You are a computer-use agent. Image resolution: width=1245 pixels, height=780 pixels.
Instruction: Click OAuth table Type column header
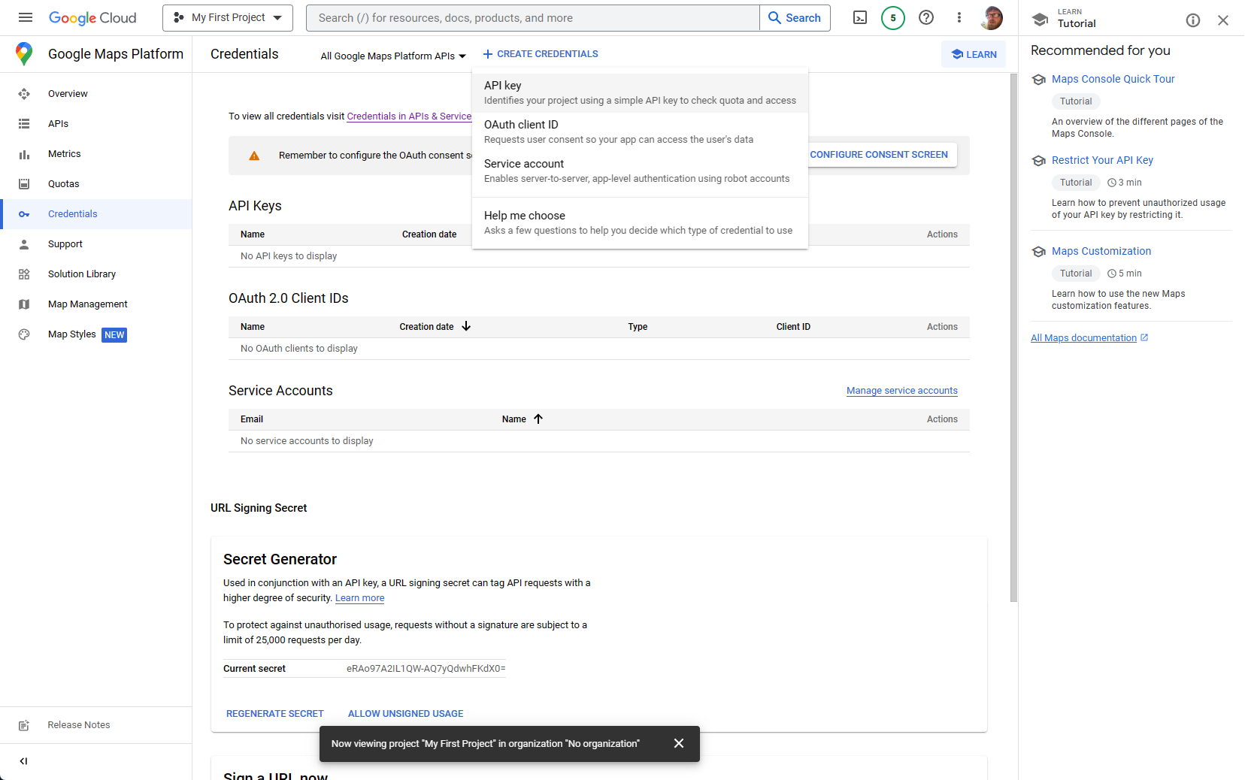click(x=638, y=327)
